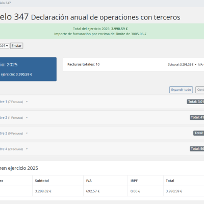This screenshot has height=204, width=204.
Task: Click the Facturas totales: 10 text
Action: click(84, 64)
